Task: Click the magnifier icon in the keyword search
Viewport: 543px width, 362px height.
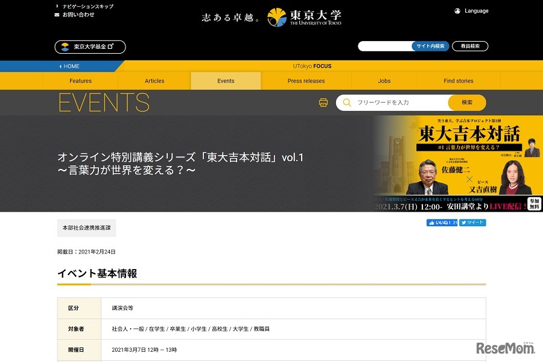Action: tap(346, 103)
